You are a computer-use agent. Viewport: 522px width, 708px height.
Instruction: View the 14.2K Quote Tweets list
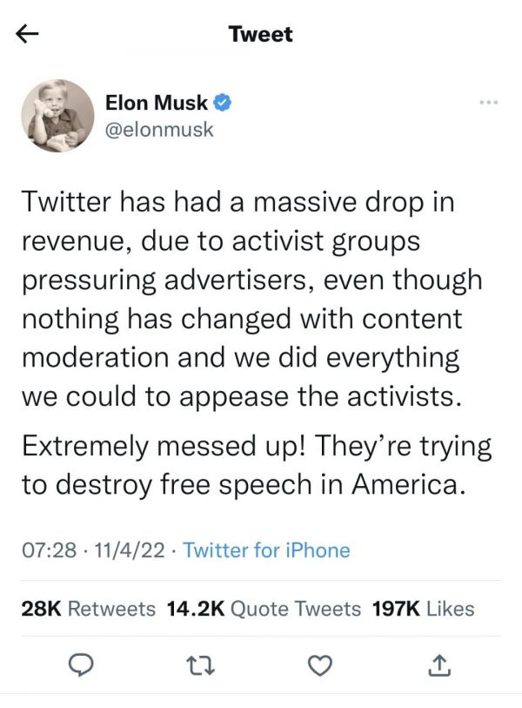tap(263, 609)
